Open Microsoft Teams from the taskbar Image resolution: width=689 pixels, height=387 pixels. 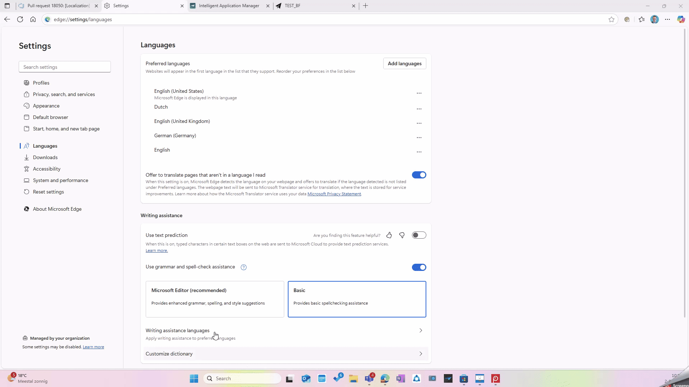point(369,378)
